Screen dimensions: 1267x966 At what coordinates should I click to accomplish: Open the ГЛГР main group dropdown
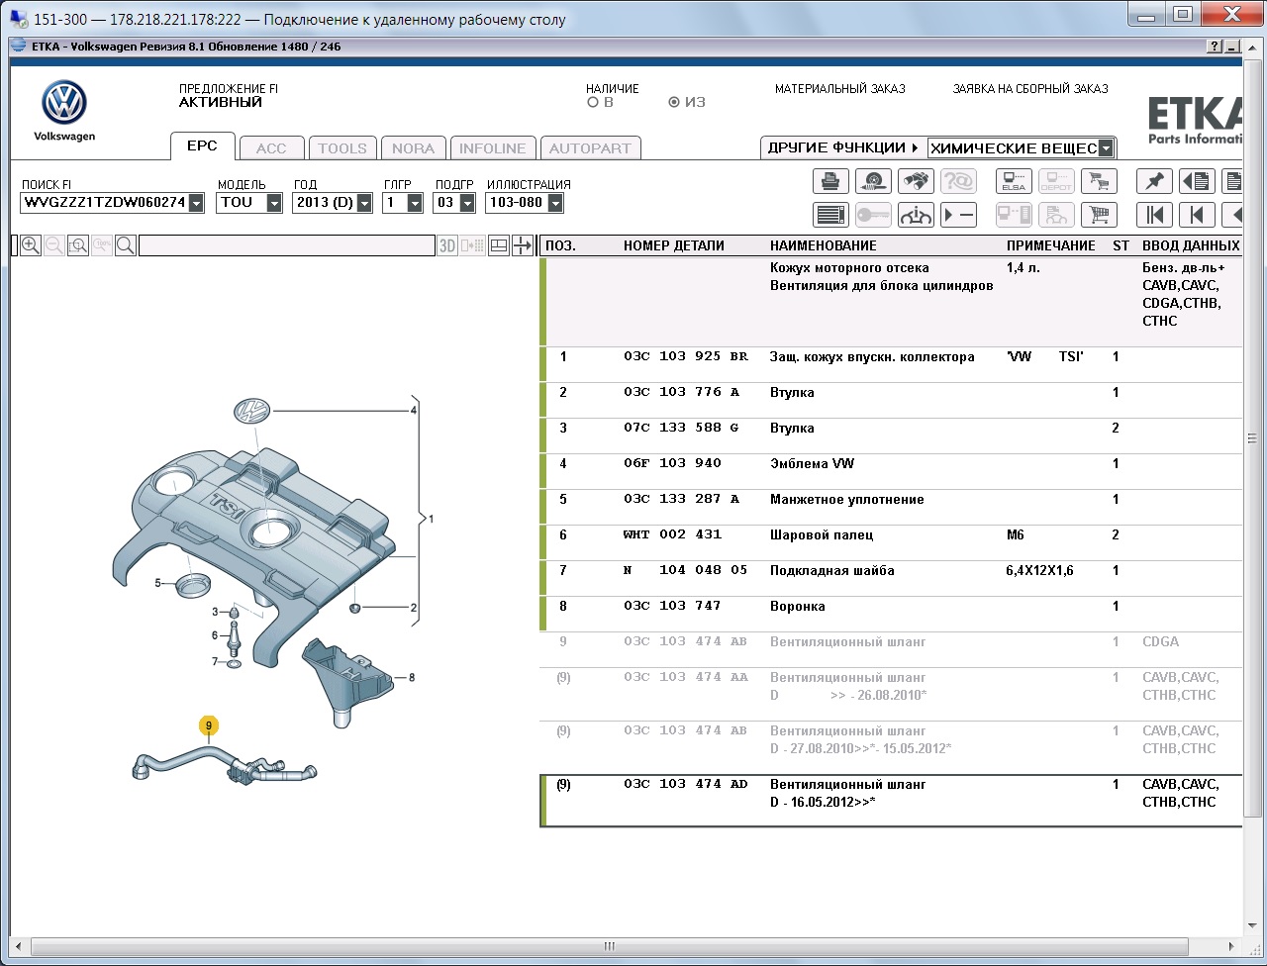tap(415, 203)
